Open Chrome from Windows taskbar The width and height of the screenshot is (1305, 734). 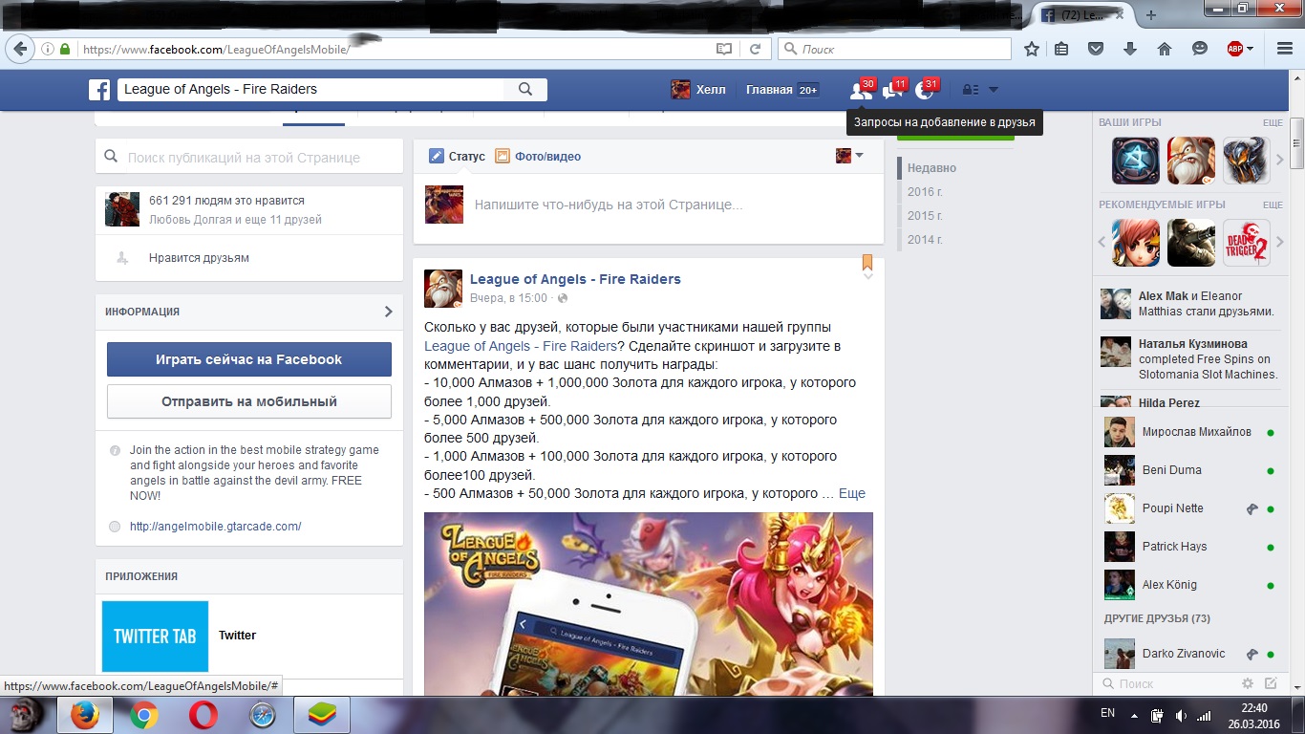pyautogui.click(x=144, y=715)
